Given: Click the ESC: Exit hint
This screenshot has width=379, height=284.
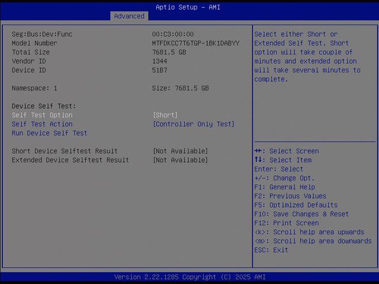Looking at the screenshot, I should 271,250.
